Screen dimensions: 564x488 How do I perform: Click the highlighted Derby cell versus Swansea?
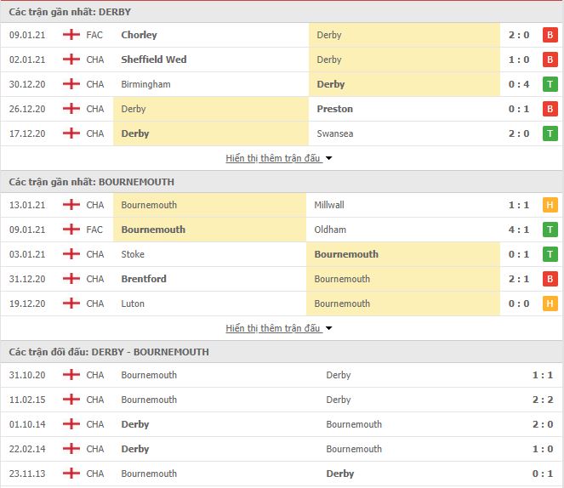[211, 133]
